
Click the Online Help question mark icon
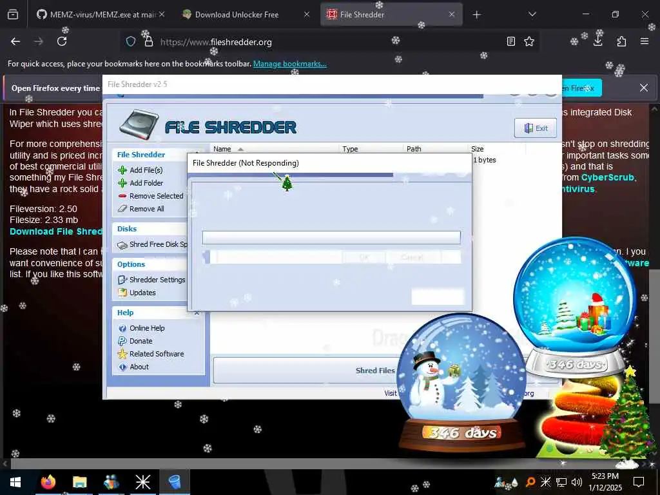(122, 328)
